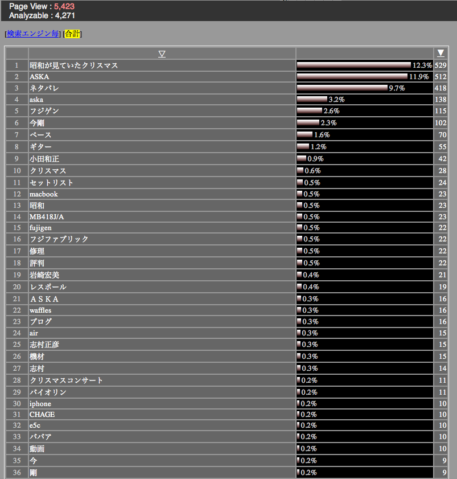Click keyword ババア
Image resolution: width=457 pixels, height=479 pixels.
click(x=40, y=437)
